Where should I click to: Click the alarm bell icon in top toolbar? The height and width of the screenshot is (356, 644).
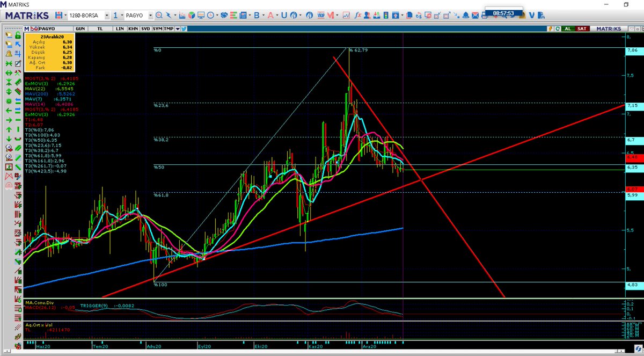tap(465, 15)
